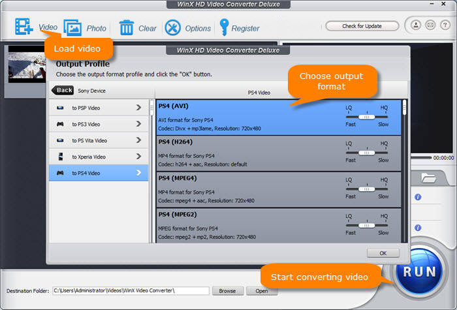Close the main window
The image size is (457, 310).
point(443,4)
